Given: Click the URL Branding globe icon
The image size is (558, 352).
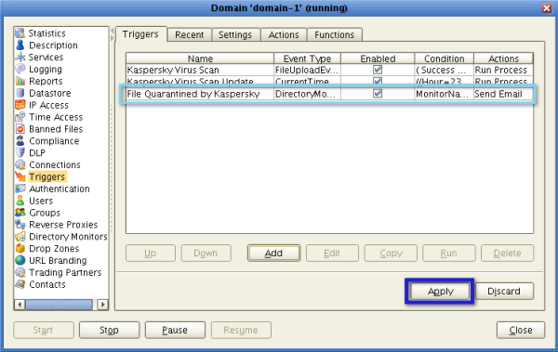Looking at the screenshot, I should 20,260.
